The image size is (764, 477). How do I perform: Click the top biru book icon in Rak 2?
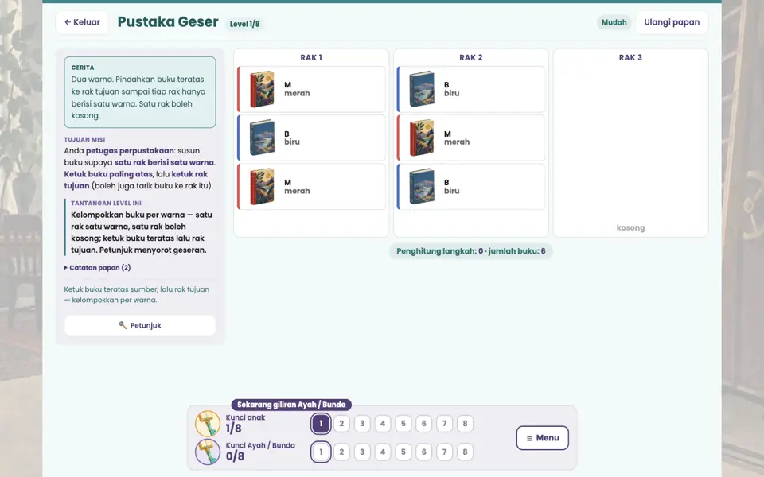pyautogui.click(x=422, y=89)
